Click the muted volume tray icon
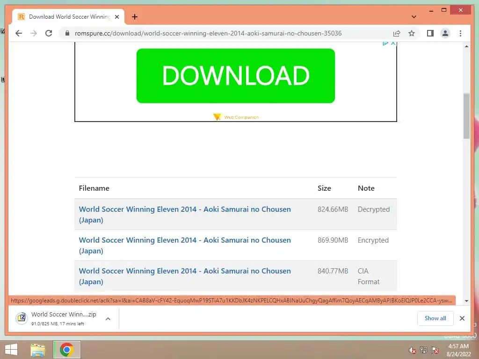The width and height of the screenshot is (479, 359). [413, 350]
